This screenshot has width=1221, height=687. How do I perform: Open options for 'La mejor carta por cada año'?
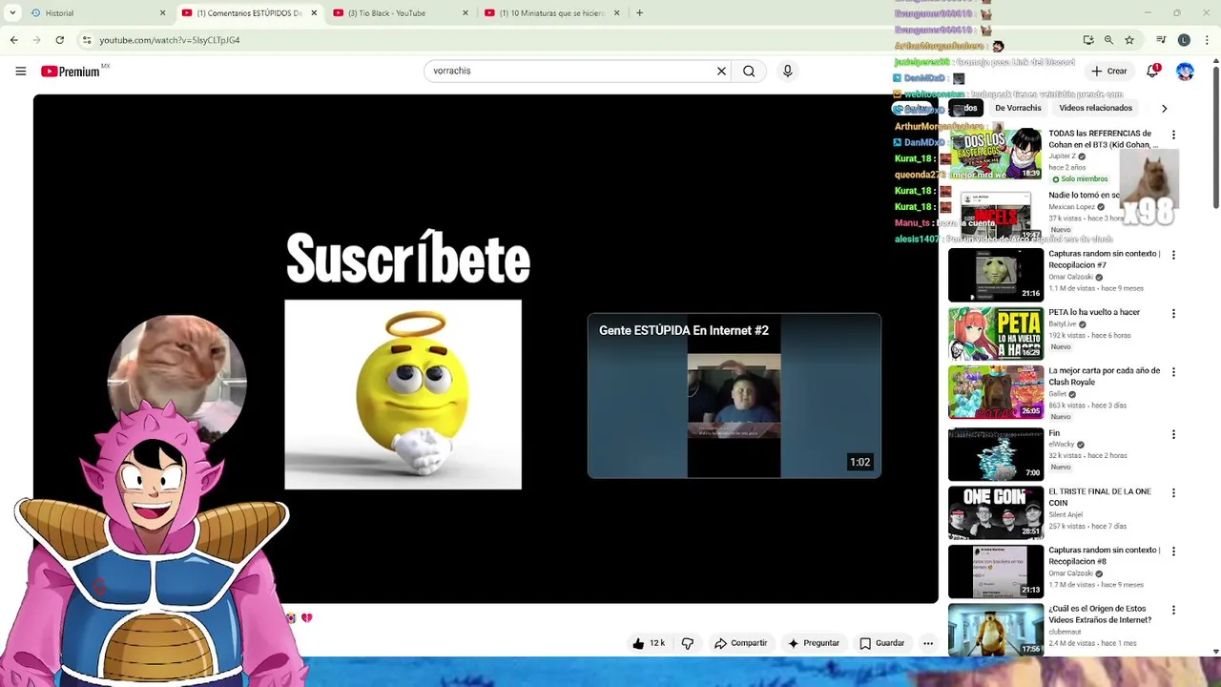(x=1173, y=372)
